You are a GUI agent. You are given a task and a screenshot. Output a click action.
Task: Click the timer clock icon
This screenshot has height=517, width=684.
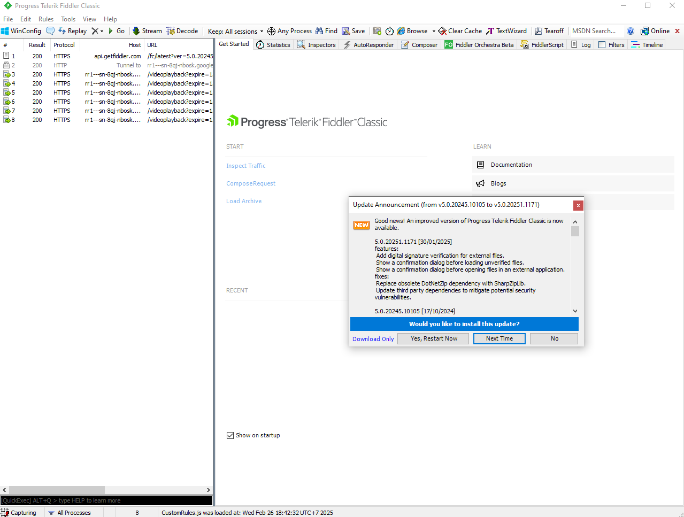[x=389, y=31]
